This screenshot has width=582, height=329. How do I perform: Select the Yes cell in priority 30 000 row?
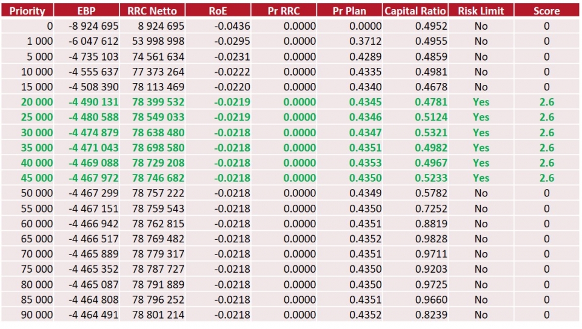(481, 133)
